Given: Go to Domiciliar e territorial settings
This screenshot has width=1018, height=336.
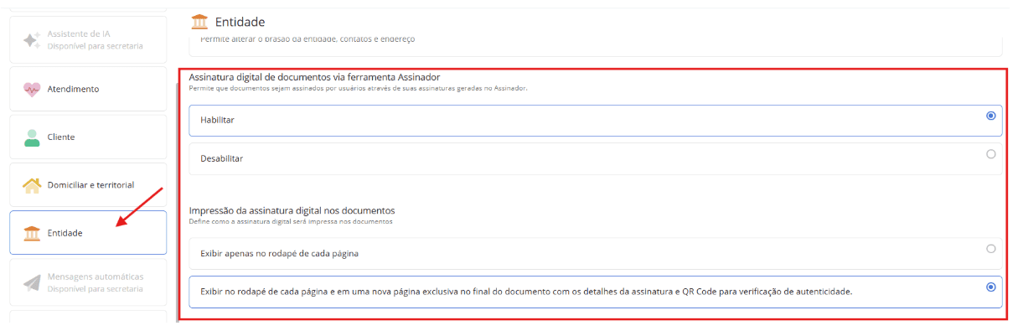Looking at the screenshot, I should point(88,185).
